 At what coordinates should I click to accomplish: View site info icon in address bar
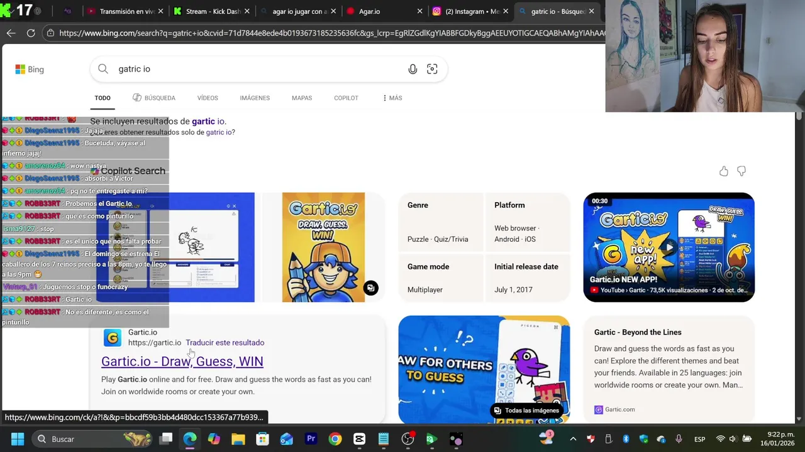click(x=50, y=33)
